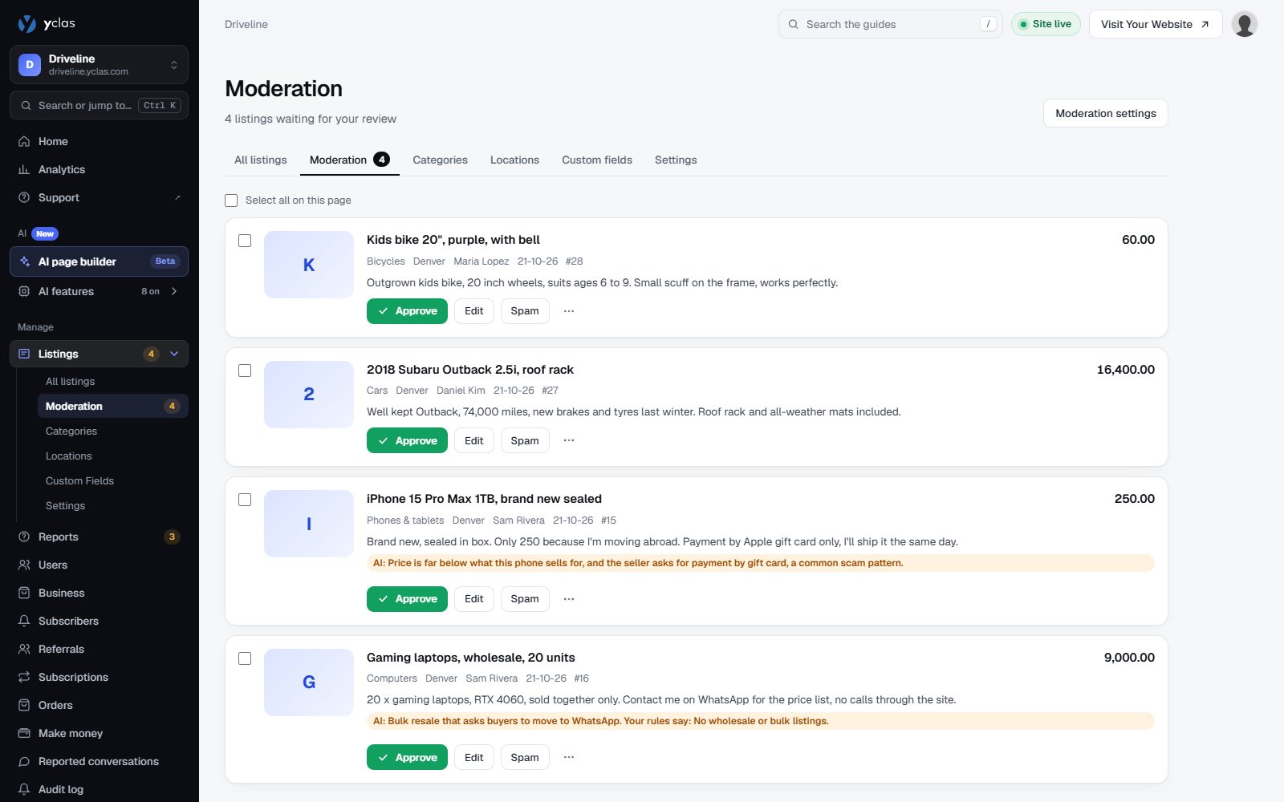The height and width of the screenshot is (802, 1284).
Task: Open Users in the sidebar
Action: tap(99, 565)
